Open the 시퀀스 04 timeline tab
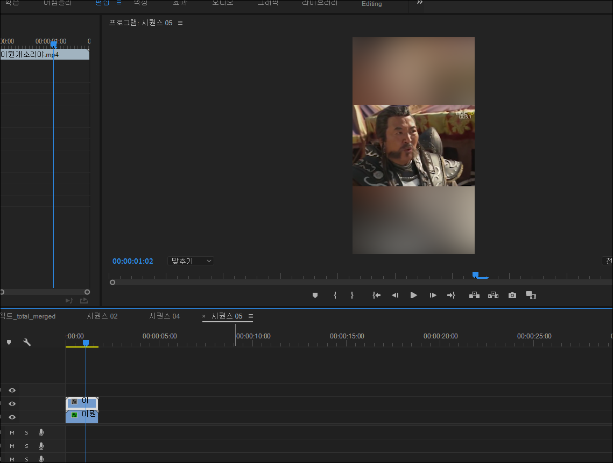Screen dimensions: 613x463 tap(165, 316)
